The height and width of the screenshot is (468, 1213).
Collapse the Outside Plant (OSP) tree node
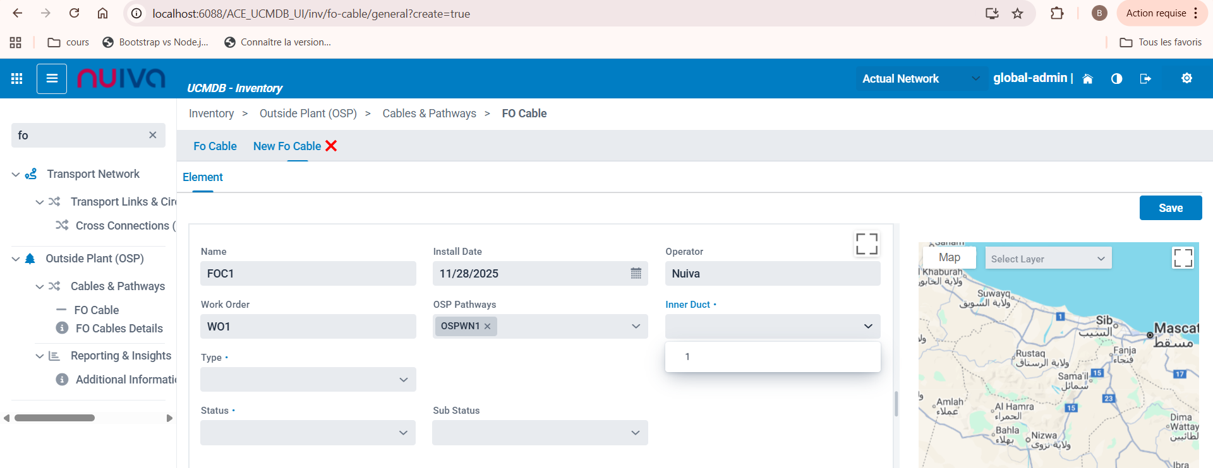(16, 259)
